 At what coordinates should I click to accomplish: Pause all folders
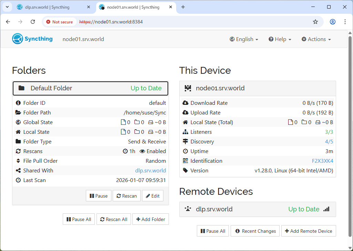[x=79, y=219]
